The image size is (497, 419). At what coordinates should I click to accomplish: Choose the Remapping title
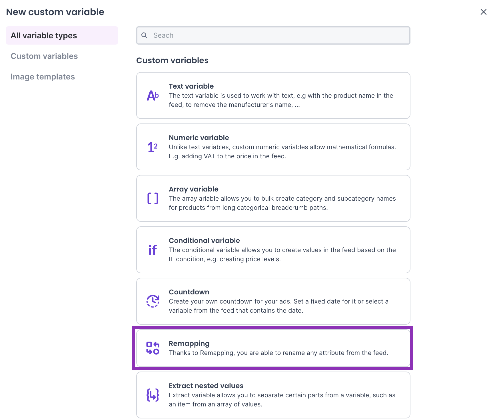[189, 344]
